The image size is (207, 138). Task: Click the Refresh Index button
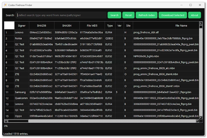(147, 15)
